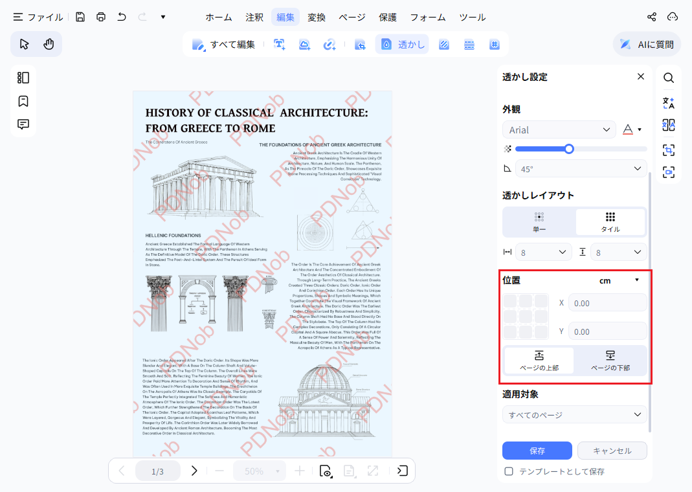
Task: Open the ホーム tab
Action: point(218,17)
